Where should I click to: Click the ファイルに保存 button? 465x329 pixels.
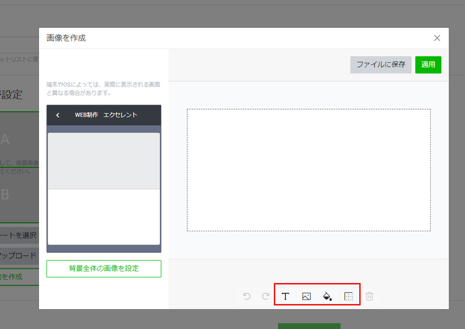pyautogui.click(x=381, y=65)
